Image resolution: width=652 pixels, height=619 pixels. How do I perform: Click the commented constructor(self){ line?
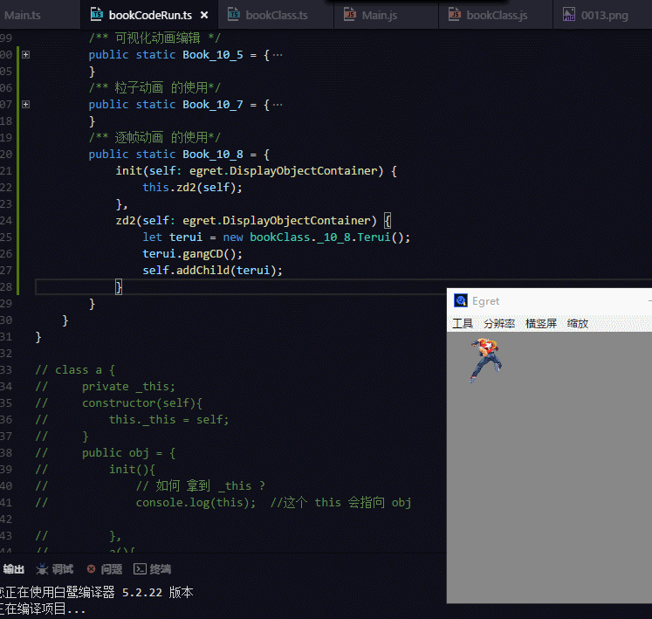coord(142,403)
